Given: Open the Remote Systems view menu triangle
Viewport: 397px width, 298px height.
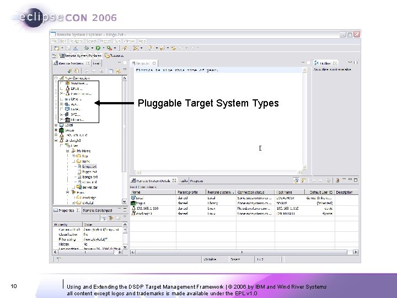Looking at the screenshot, I should coord(125,70).
